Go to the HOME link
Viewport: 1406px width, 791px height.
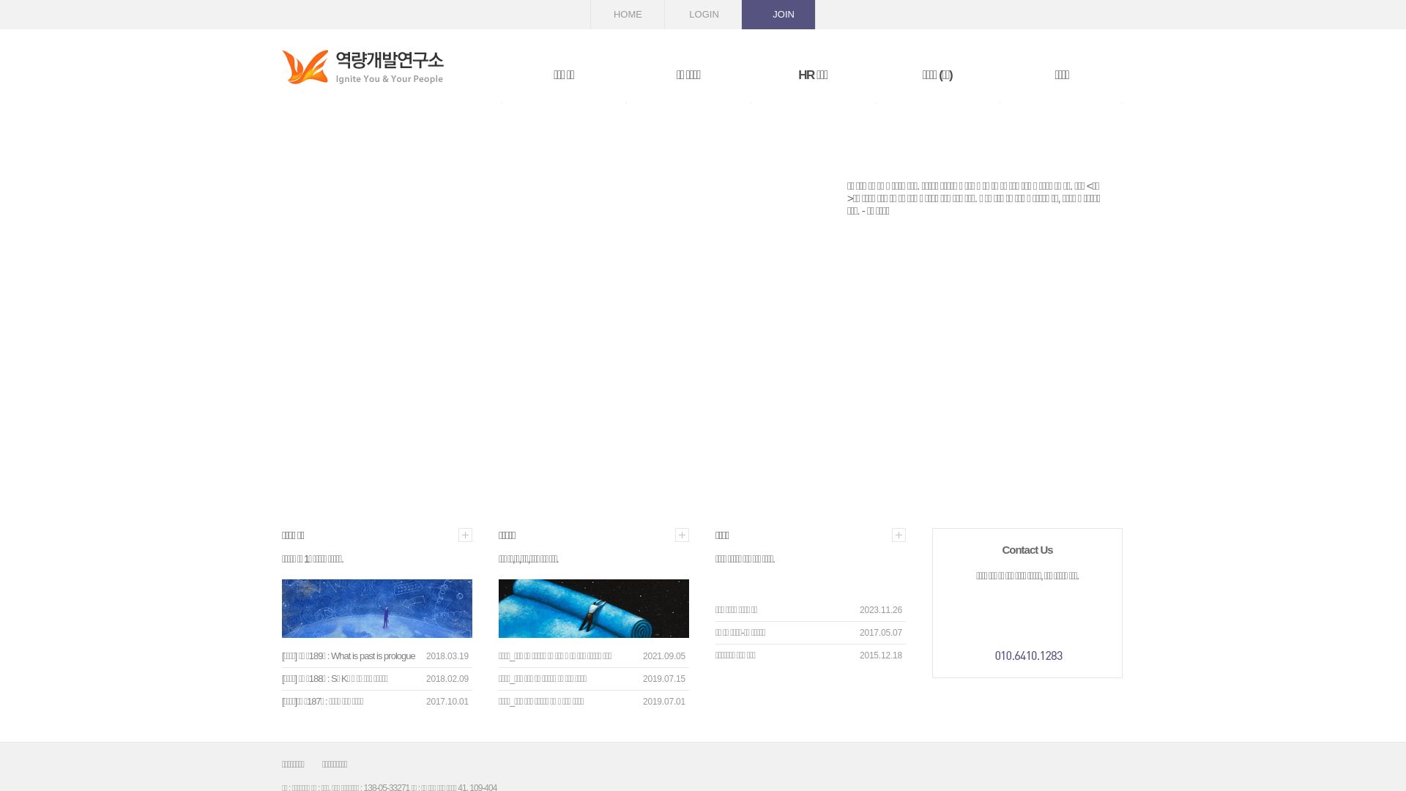point(628,15)
